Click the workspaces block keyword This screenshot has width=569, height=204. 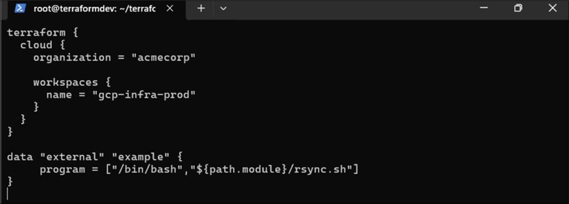66,83
